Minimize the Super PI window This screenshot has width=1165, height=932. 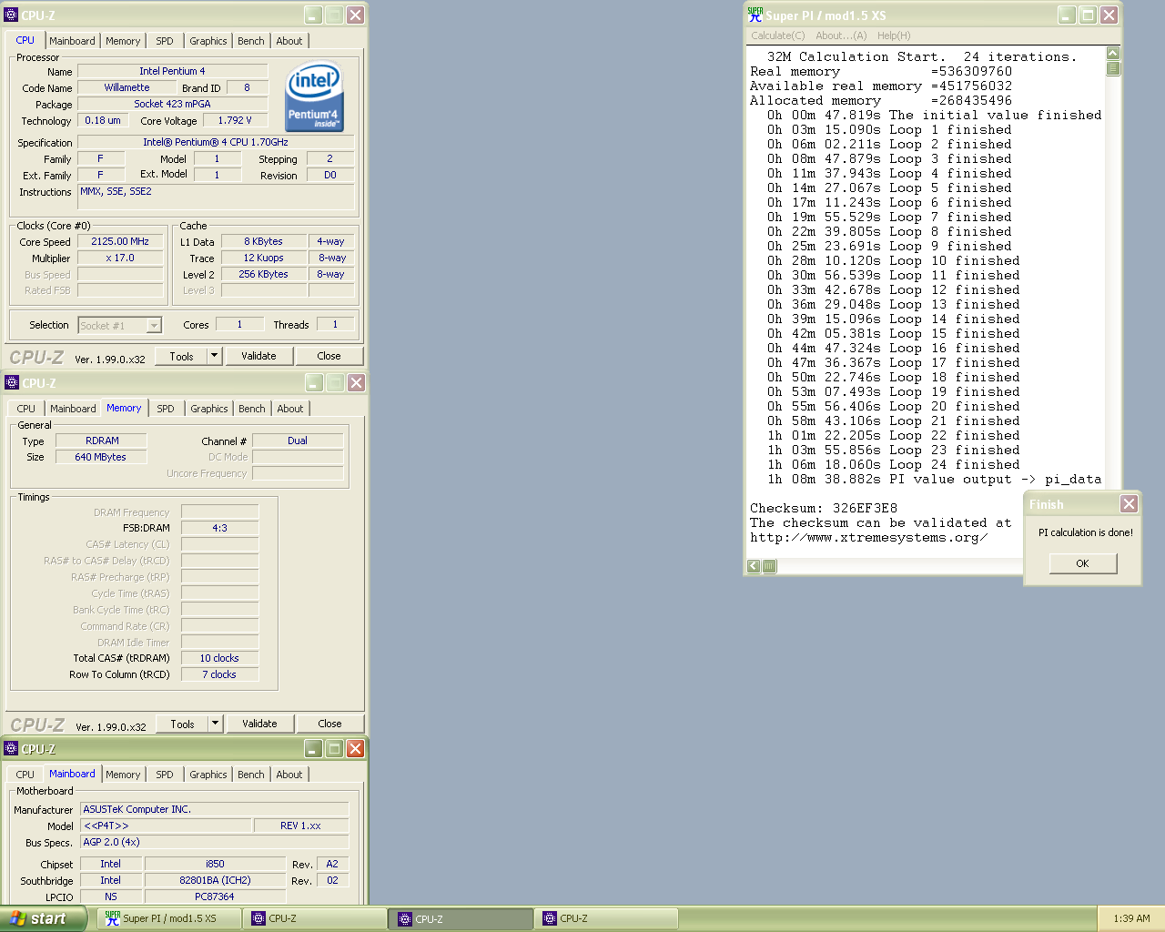[x=1067, y=15]
